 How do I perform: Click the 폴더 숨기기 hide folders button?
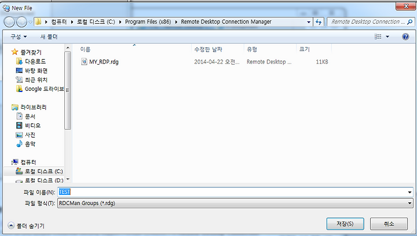click(26, 226)
